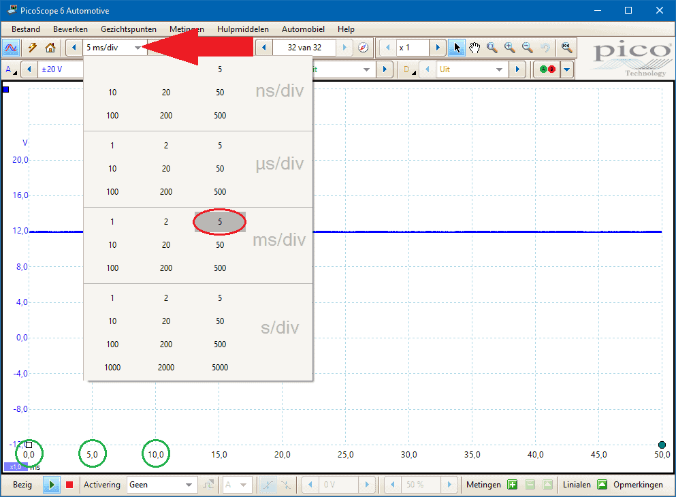
Task: Stop capture with the red stop button
Action: coord(69,485)
